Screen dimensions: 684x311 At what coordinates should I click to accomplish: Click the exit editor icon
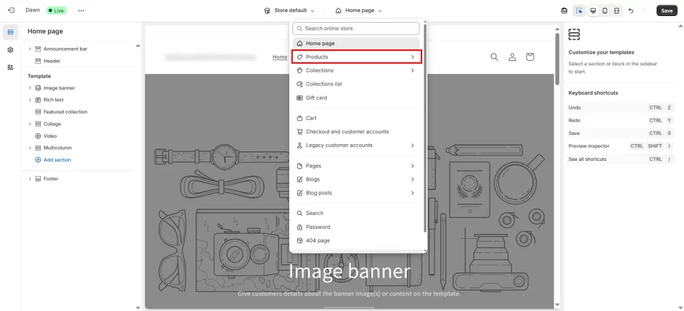[11, 11]
